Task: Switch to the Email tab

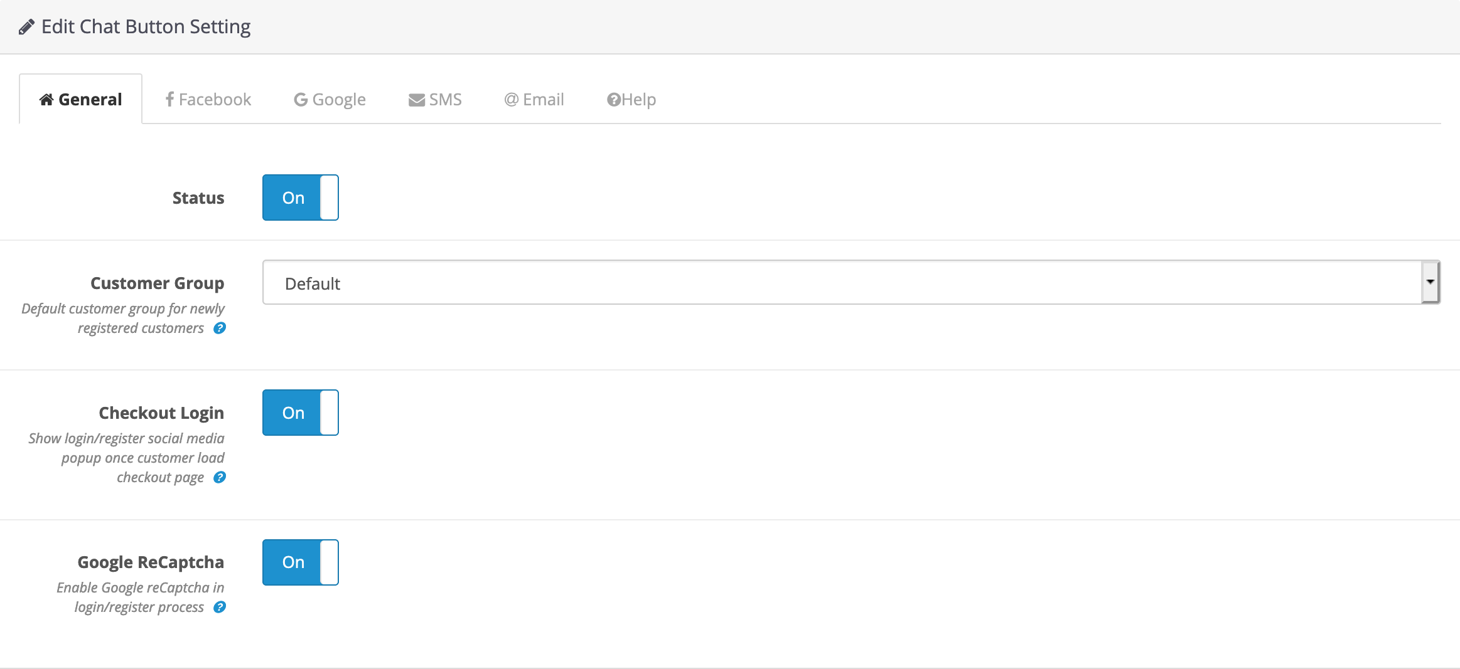Action: point(534,100)
